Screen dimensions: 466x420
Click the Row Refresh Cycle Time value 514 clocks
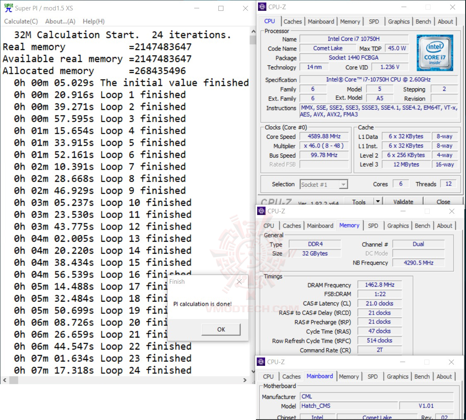click(x=380, y=341)
